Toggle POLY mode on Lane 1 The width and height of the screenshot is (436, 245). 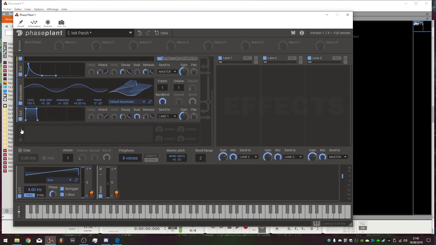click(247, 58)
